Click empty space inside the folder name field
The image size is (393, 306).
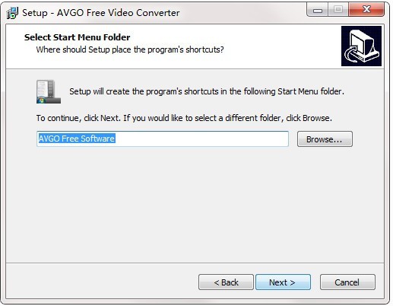point(201,139)
